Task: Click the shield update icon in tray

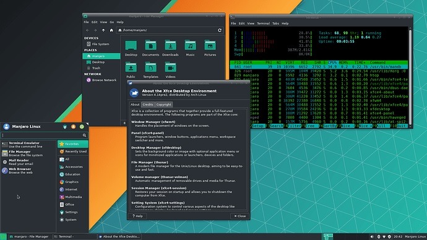Action: click(x=389, y=237)
